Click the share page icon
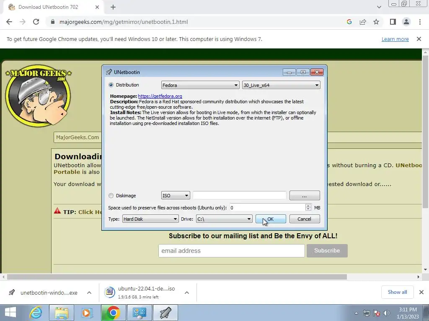 tap(363, 22)
